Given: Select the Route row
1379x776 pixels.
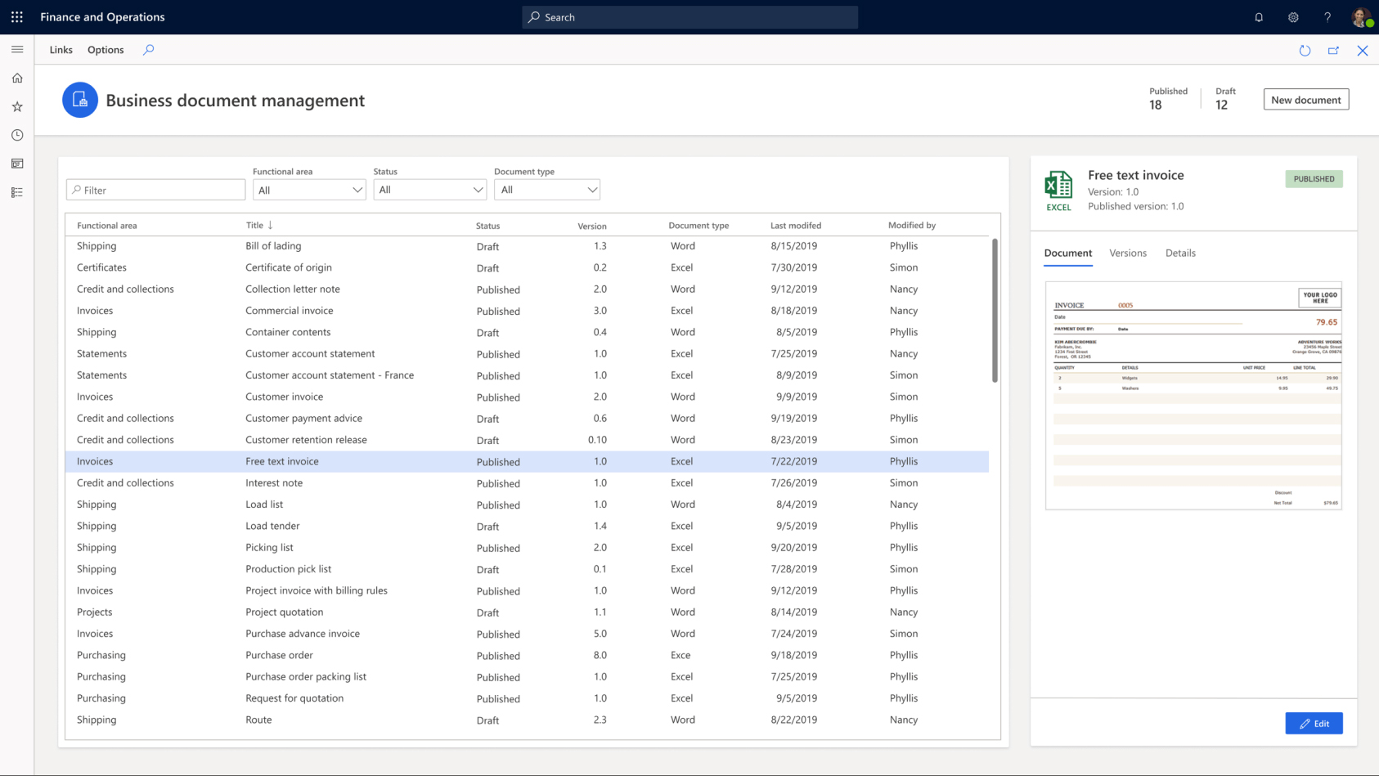Looking at the screenshot, I should tap(527, 720).
